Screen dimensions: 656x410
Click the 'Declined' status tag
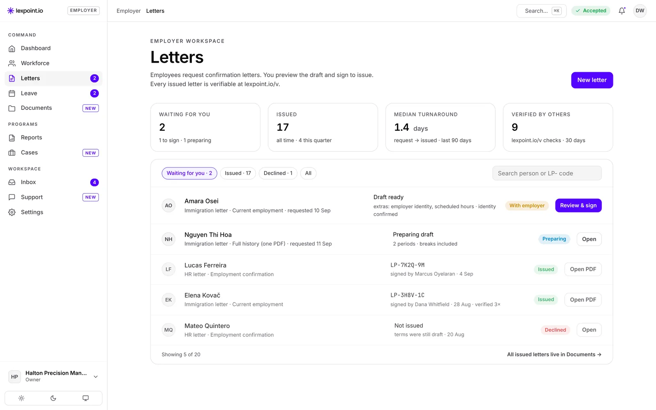pyautogui.click(x=555, y=330)
